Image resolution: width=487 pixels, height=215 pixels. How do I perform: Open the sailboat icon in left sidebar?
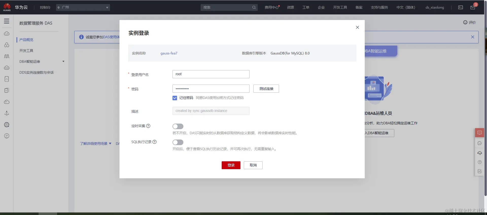click(7, 113)
